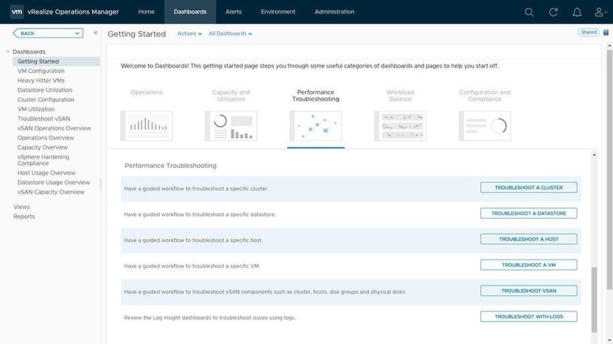The image size is (613, 344).
Task: Click the Troubleshoot a Cluster button
Action: 529,188
